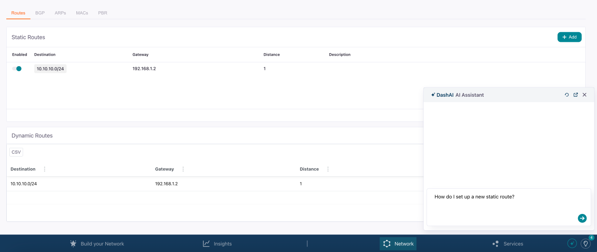Open the PBR tab
This screenshot has height=252, width=597.
coord(102,13)
